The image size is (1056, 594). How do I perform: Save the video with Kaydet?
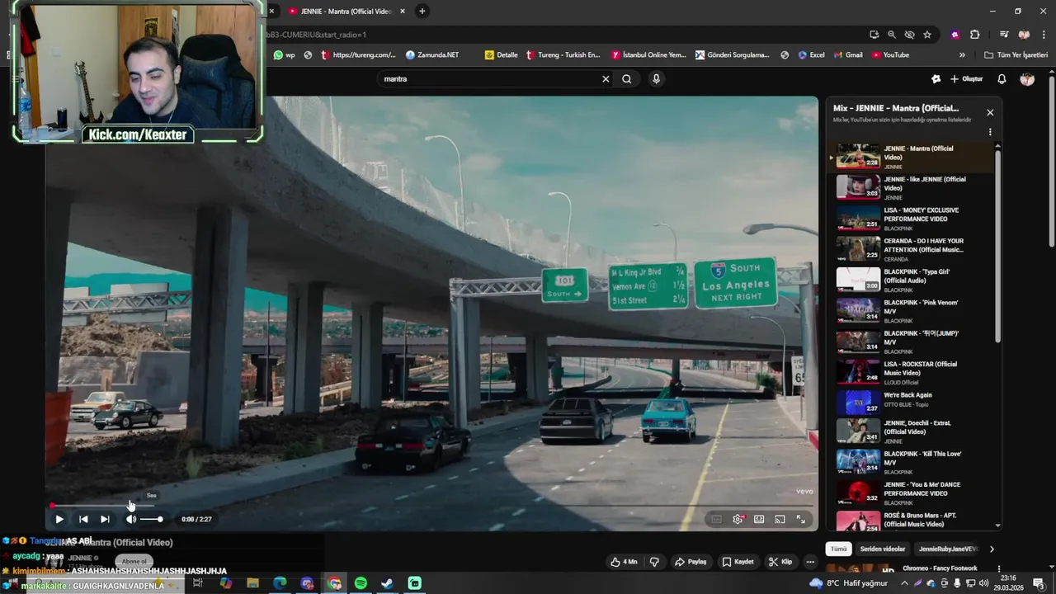point(738,562)
